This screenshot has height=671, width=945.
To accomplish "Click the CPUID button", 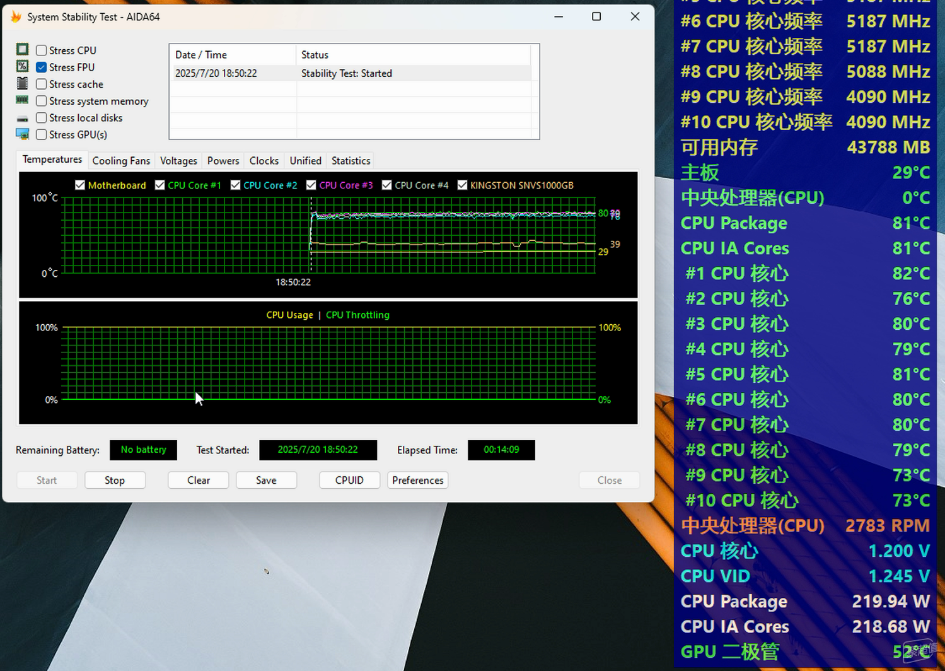I will coord(349,480).
